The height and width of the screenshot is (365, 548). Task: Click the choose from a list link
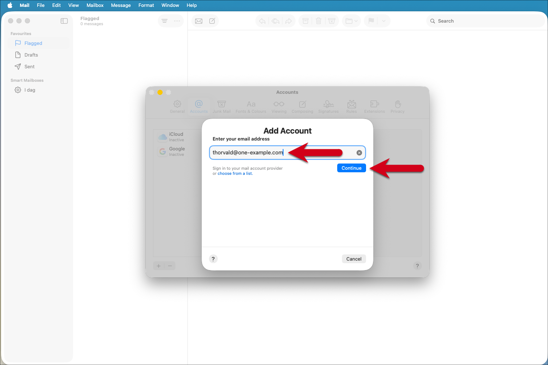(x=235, y=173)
